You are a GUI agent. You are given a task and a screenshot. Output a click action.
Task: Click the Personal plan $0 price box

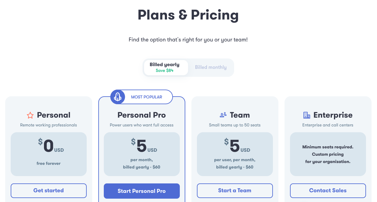pos(49,154)
